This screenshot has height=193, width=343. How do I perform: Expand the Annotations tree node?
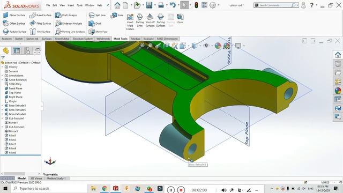(x=2, y=76)
